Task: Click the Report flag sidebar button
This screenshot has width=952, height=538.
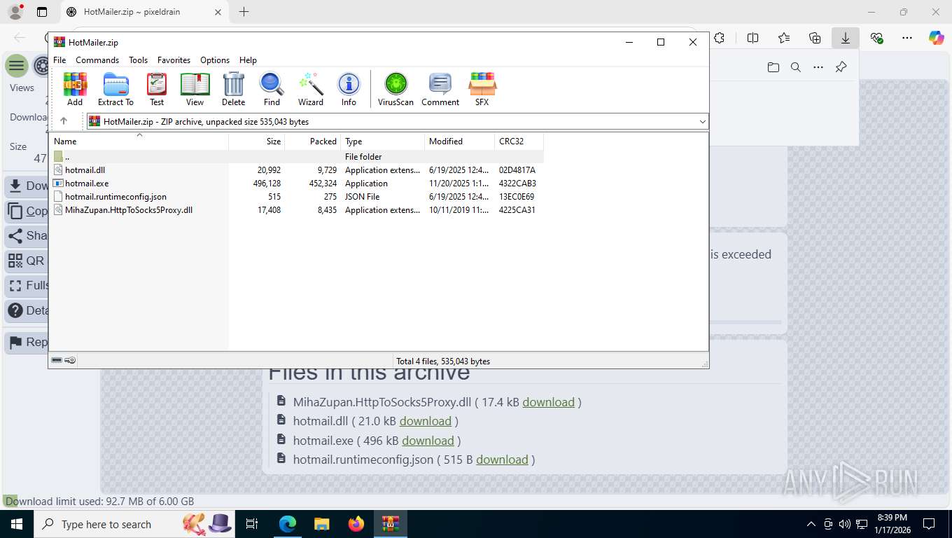Action: (x=27, y=343)
